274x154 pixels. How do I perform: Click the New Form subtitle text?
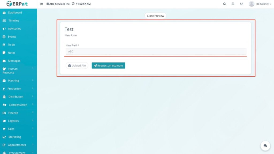tap(71, 35)
